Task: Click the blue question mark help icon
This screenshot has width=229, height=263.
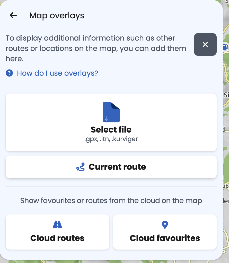Action: click(9, 73)
